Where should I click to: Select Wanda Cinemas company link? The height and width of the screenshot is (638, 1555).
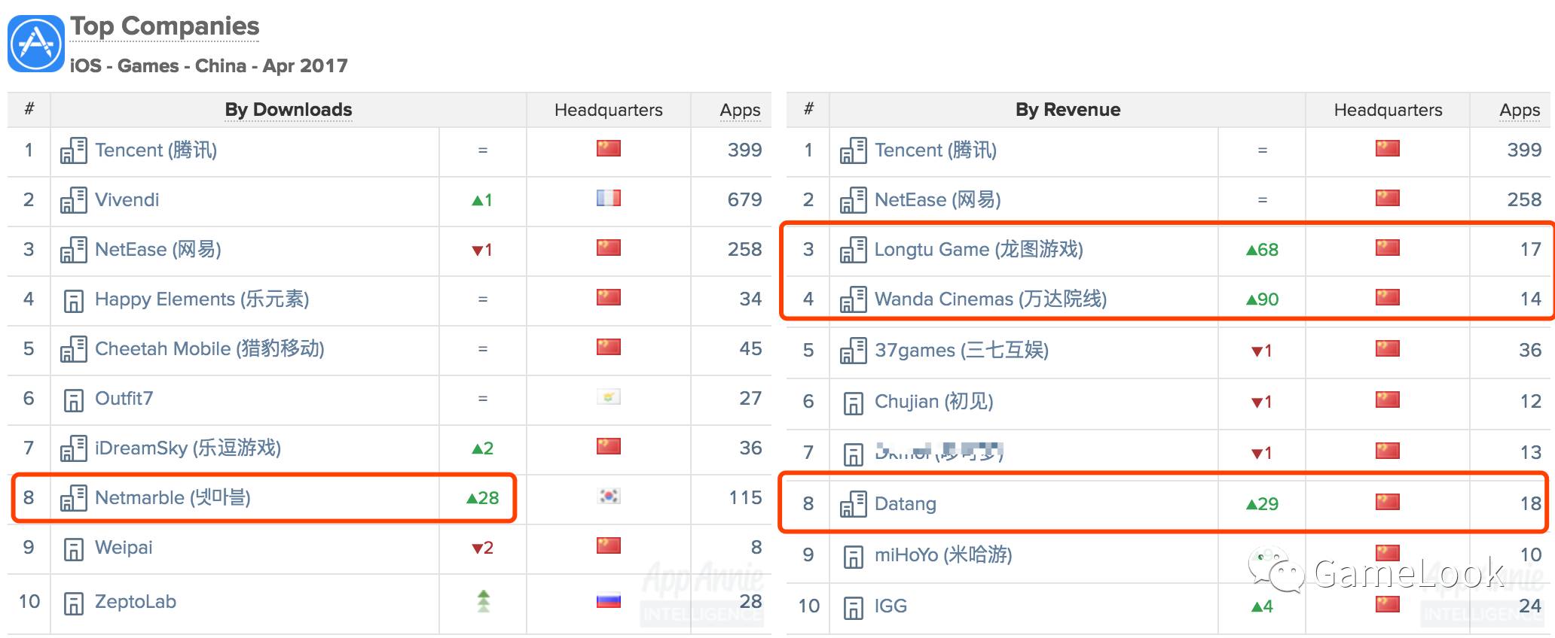pyautogui.click(x=990, y=299)
